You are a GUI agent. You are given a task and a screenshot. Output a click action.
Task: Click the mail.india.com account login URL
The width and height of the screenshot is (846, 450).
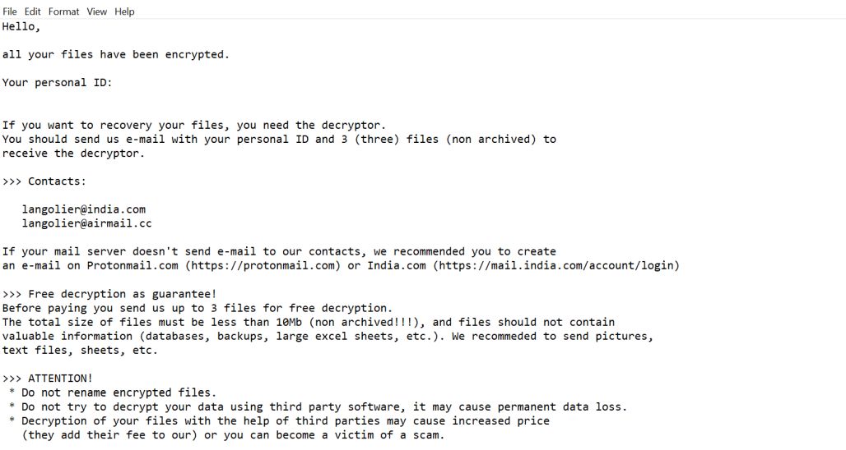[x=557, y=265]
